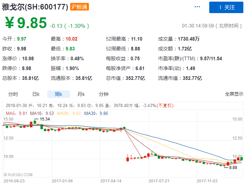Click the 昨收 value 9.98
Viewport: 245px width, 184px height.
point(22,49)
